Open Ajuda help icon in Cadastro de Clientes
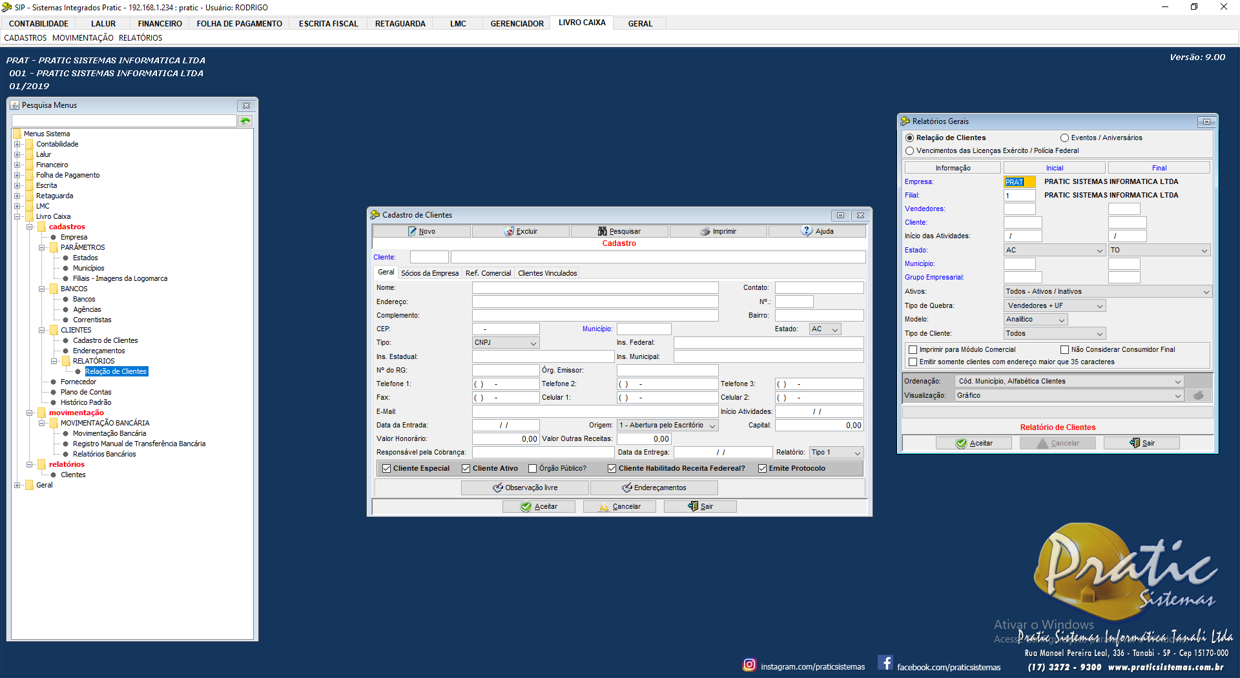1240x678 pixels. [x=807, y=231]
